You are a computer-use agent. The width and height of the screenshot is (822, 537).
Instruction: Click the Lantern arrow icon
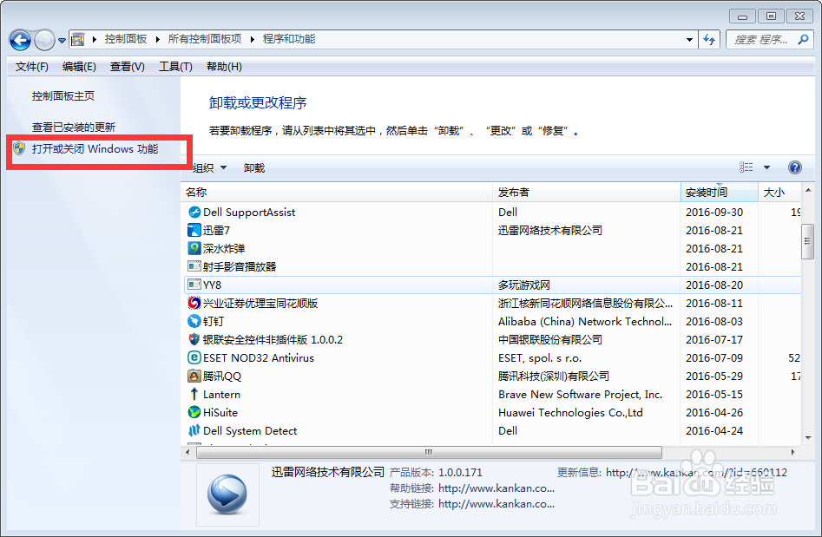pyautogui.click(x=194, y=394)
